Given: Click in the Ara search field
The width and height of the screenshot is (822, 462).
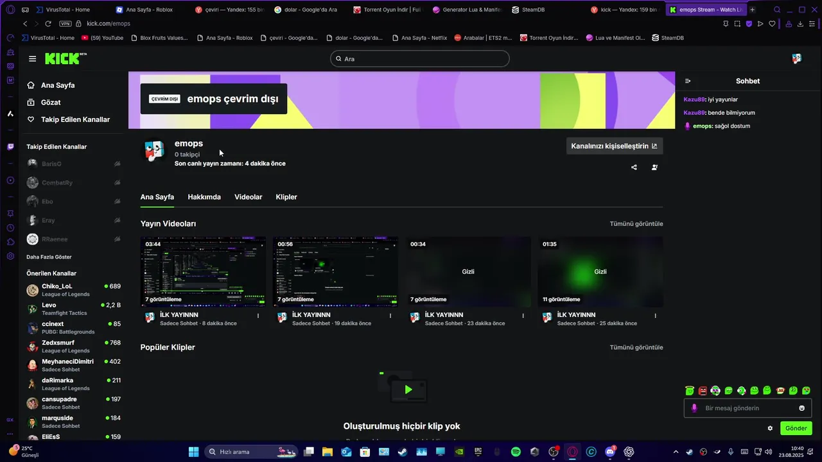Looking at the screenshot, I should [420, 59].
